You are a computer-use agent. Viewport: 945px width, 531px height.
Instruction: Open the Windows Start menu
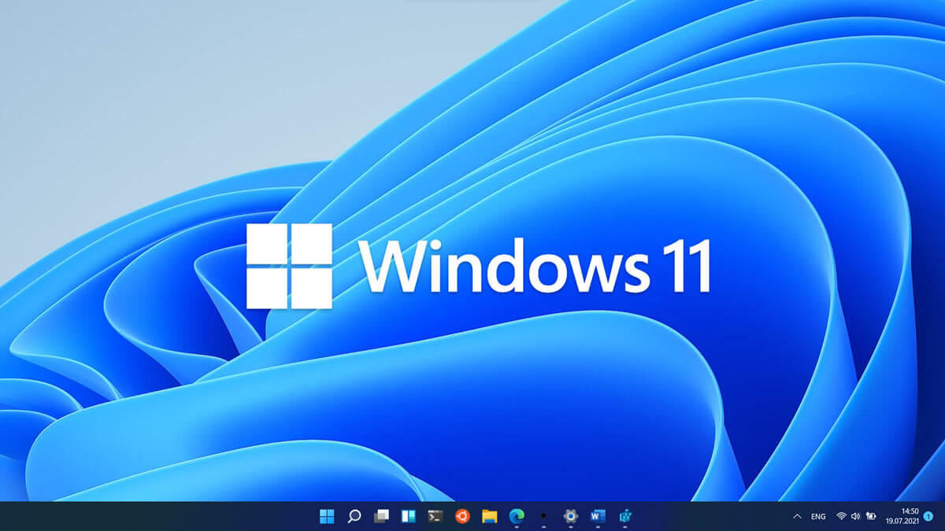tap(327, 516)
